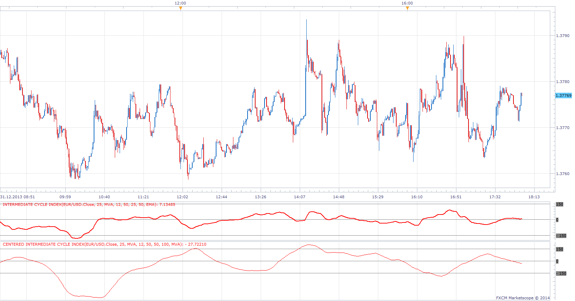Click the 0 level in Centered Cycle panel
Viewport: 575px width, 301px height.
pos(557,261)
